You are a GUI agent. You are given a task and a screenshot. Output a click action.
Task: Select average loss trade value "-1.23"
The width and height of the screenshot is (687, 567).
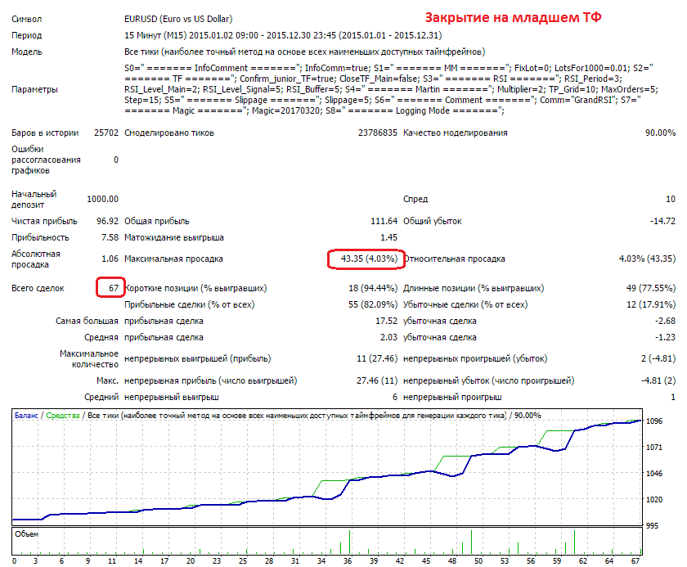pyautogui.click(x=665, y=337)
